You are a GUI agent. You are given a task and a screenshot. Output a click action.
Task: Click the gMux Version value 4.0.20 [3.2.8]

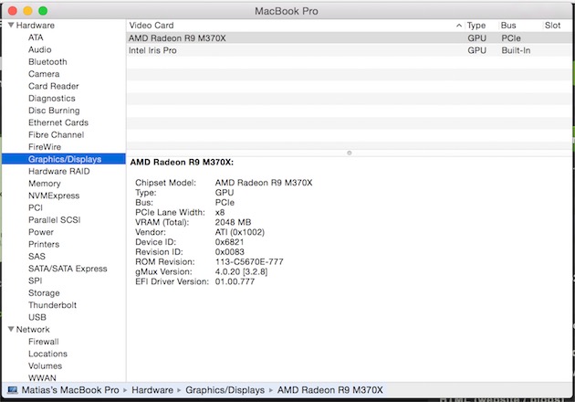[241, 271]
